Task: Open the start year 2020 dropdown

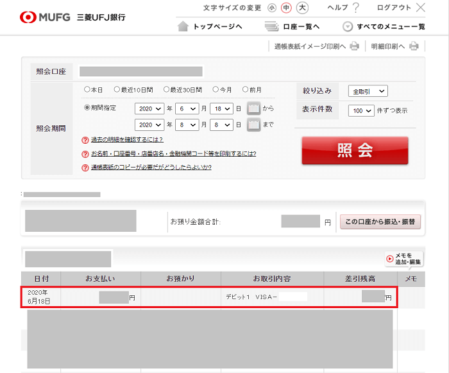Action: coord(149,108)
